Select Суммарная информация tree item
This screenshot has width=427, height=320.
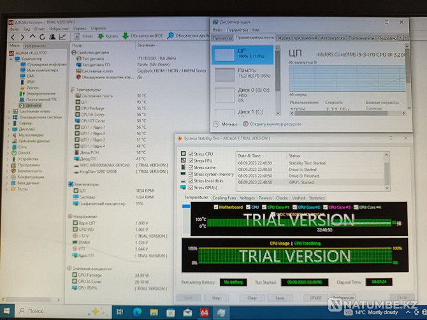pos(43,64)
